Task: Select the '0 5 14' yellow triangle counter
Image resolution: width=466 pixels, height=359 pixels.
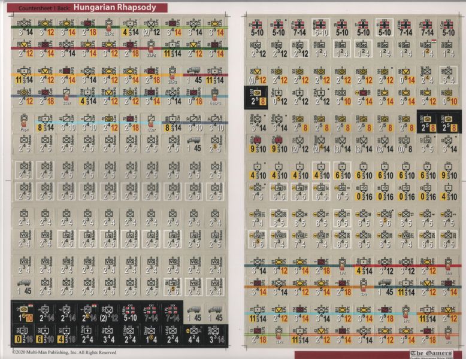Action: pos(406,75)
